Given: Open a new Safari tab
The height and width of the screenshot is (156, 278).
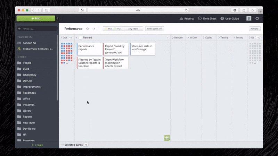Looking at the screenshot, I should 260,12.
